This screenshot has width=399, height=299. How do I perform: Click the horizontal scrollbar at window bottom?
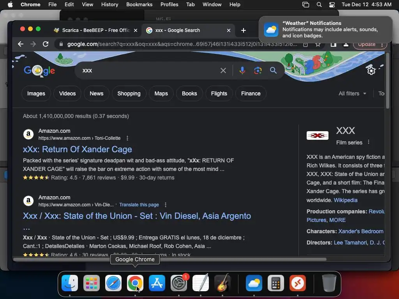tap(170, 259)
